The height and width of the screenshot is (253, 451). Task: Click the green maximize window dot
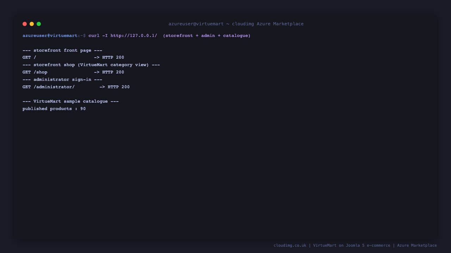click(39, 24)
